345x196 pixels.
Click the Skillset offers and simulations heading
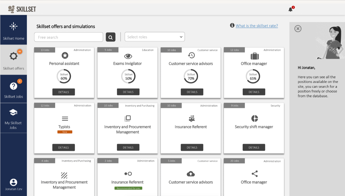tap(66, 26)
